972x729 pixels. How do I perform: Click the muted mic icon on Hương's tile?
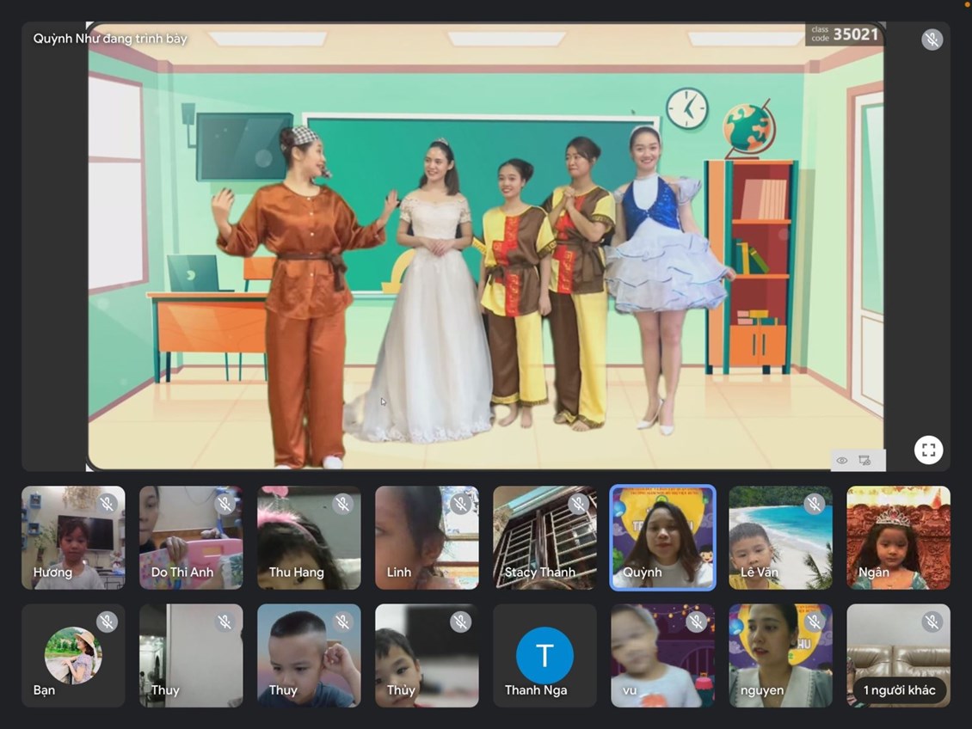click(107, 504)
